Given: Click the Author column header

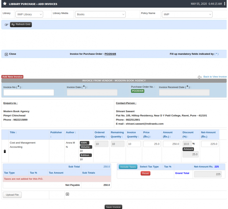Looking at the screenshot, I should [x=71, y=132].
